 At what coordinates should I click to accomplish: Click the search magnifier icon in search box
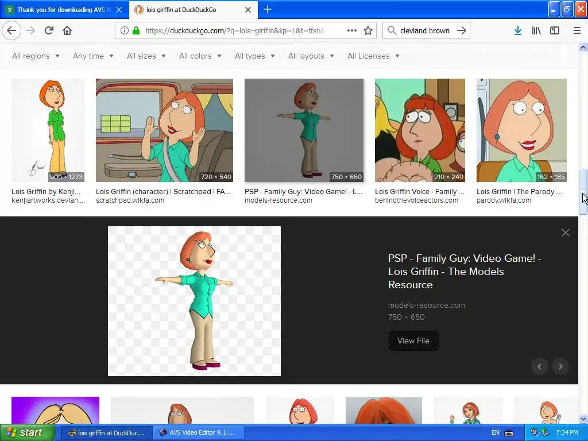[x=392, y=30]
